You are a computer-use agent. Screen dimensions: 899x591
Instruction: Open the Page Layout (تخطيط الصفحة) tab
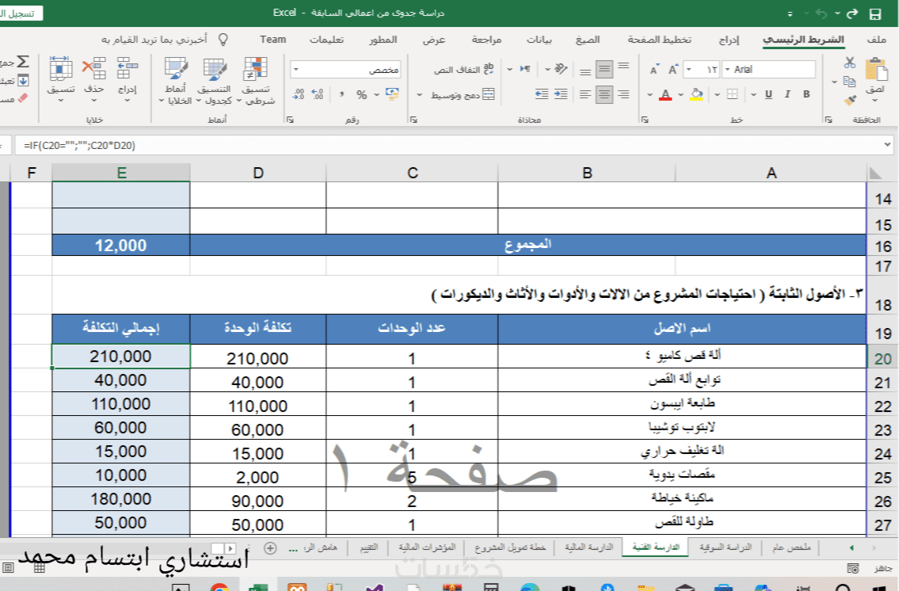[659, 40]
